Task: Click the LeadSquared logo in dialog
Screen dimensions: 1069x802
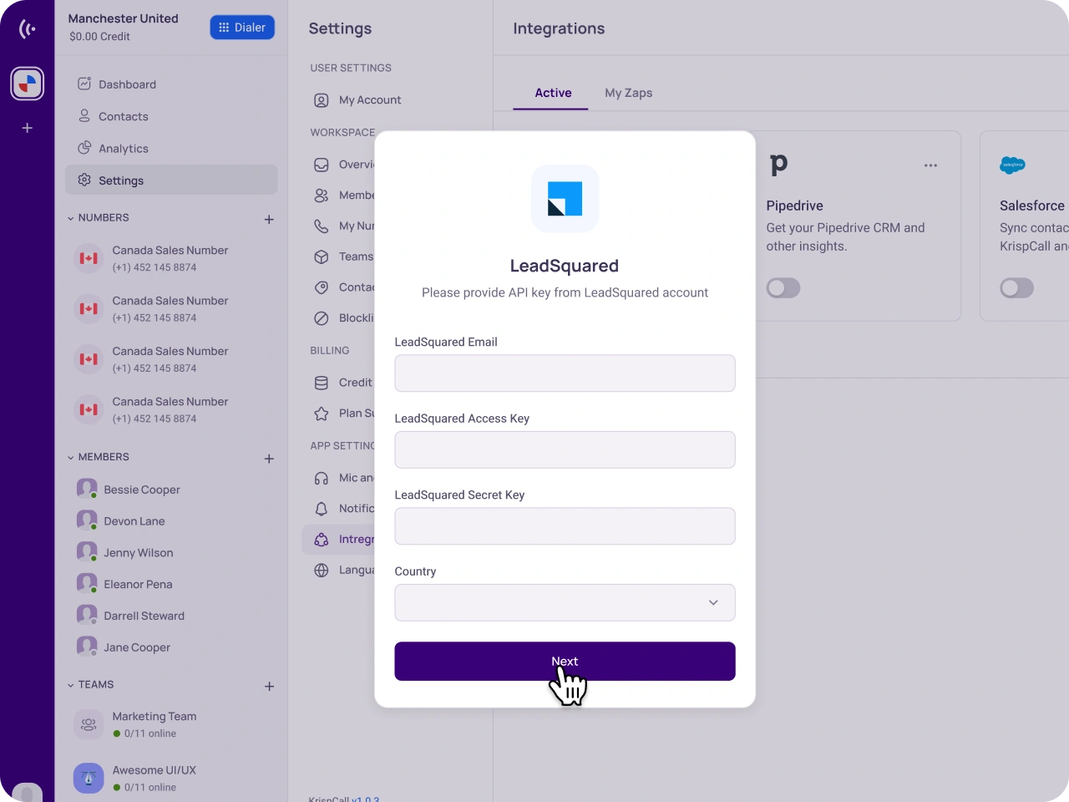Action: tap(565, 199)
